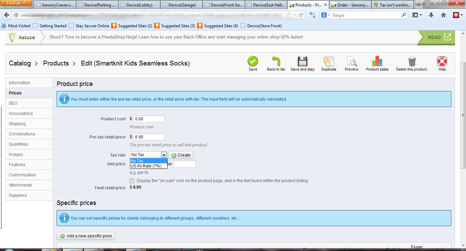Switch to Device(Garage) browser tab
The image size is (466, 251).
click(x=181, y=5)
